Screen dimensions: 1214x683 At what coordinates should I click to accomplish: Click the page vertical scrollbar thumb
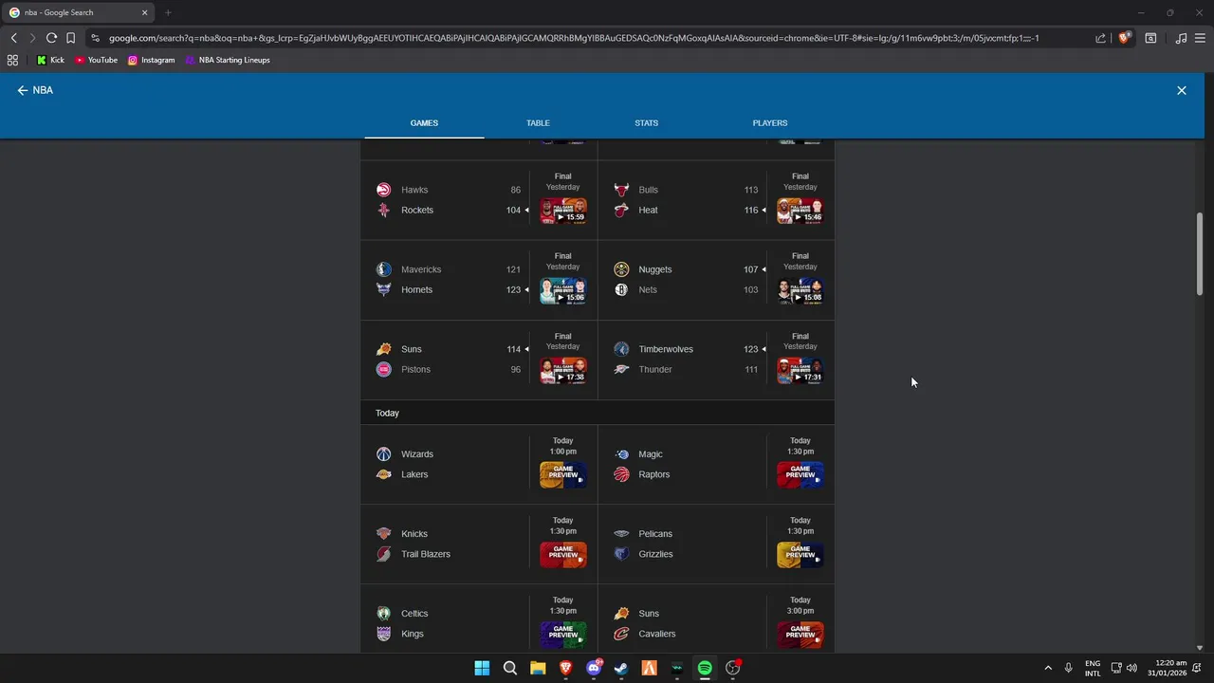coord(1200,253)
